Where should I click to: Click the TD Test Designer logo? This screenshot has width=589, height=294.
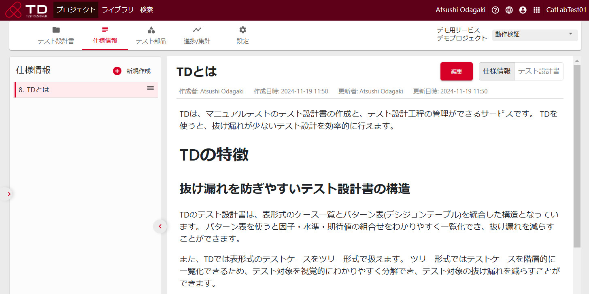(27, 10)
